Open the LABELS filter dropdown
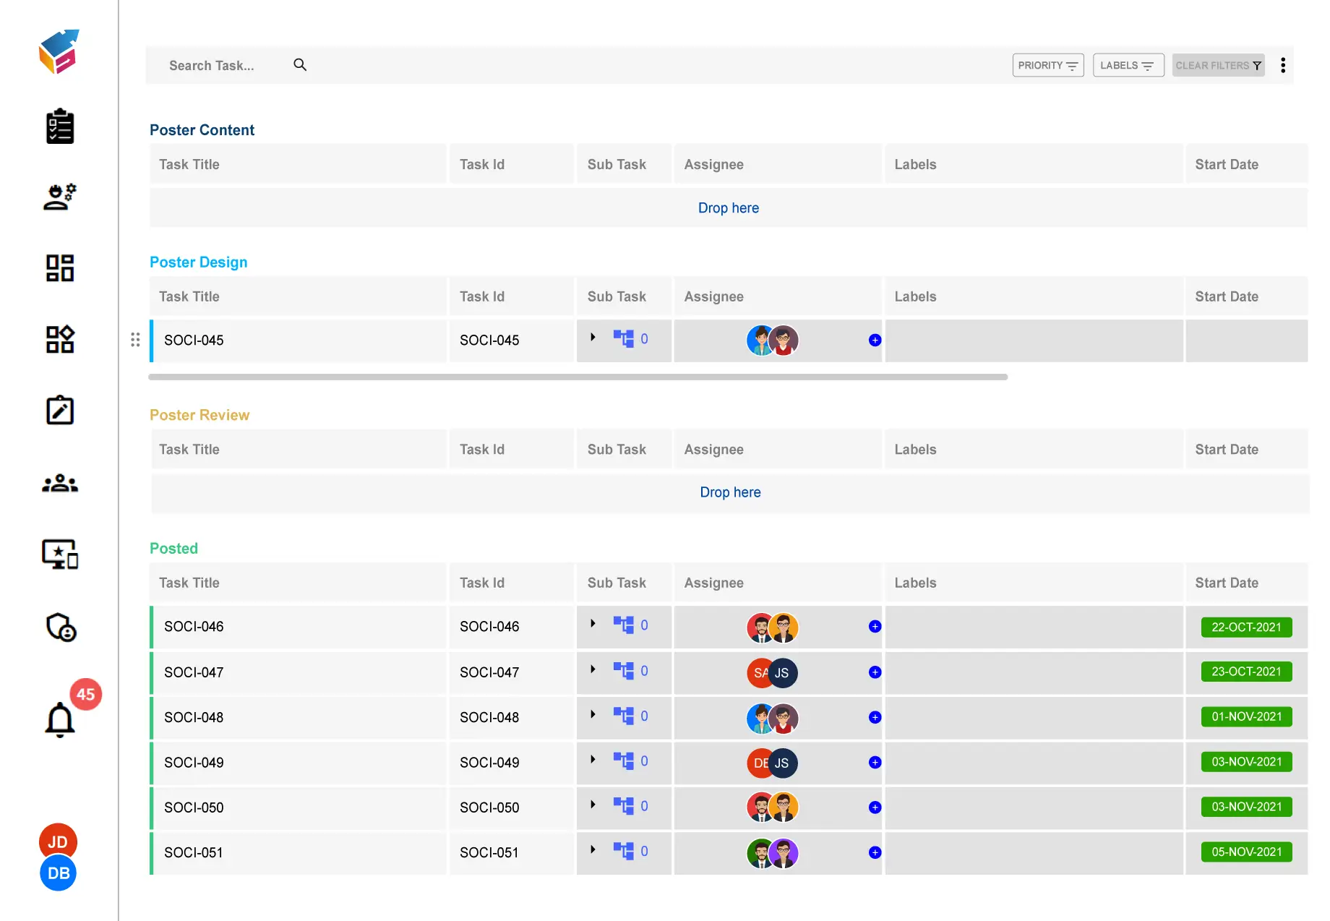This screenshot has height=921, width=1330. [1128, 65]
